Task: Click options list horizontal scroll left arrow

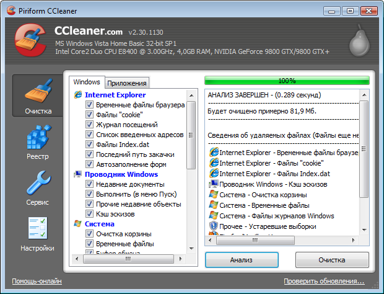Action: click(77, 259)
